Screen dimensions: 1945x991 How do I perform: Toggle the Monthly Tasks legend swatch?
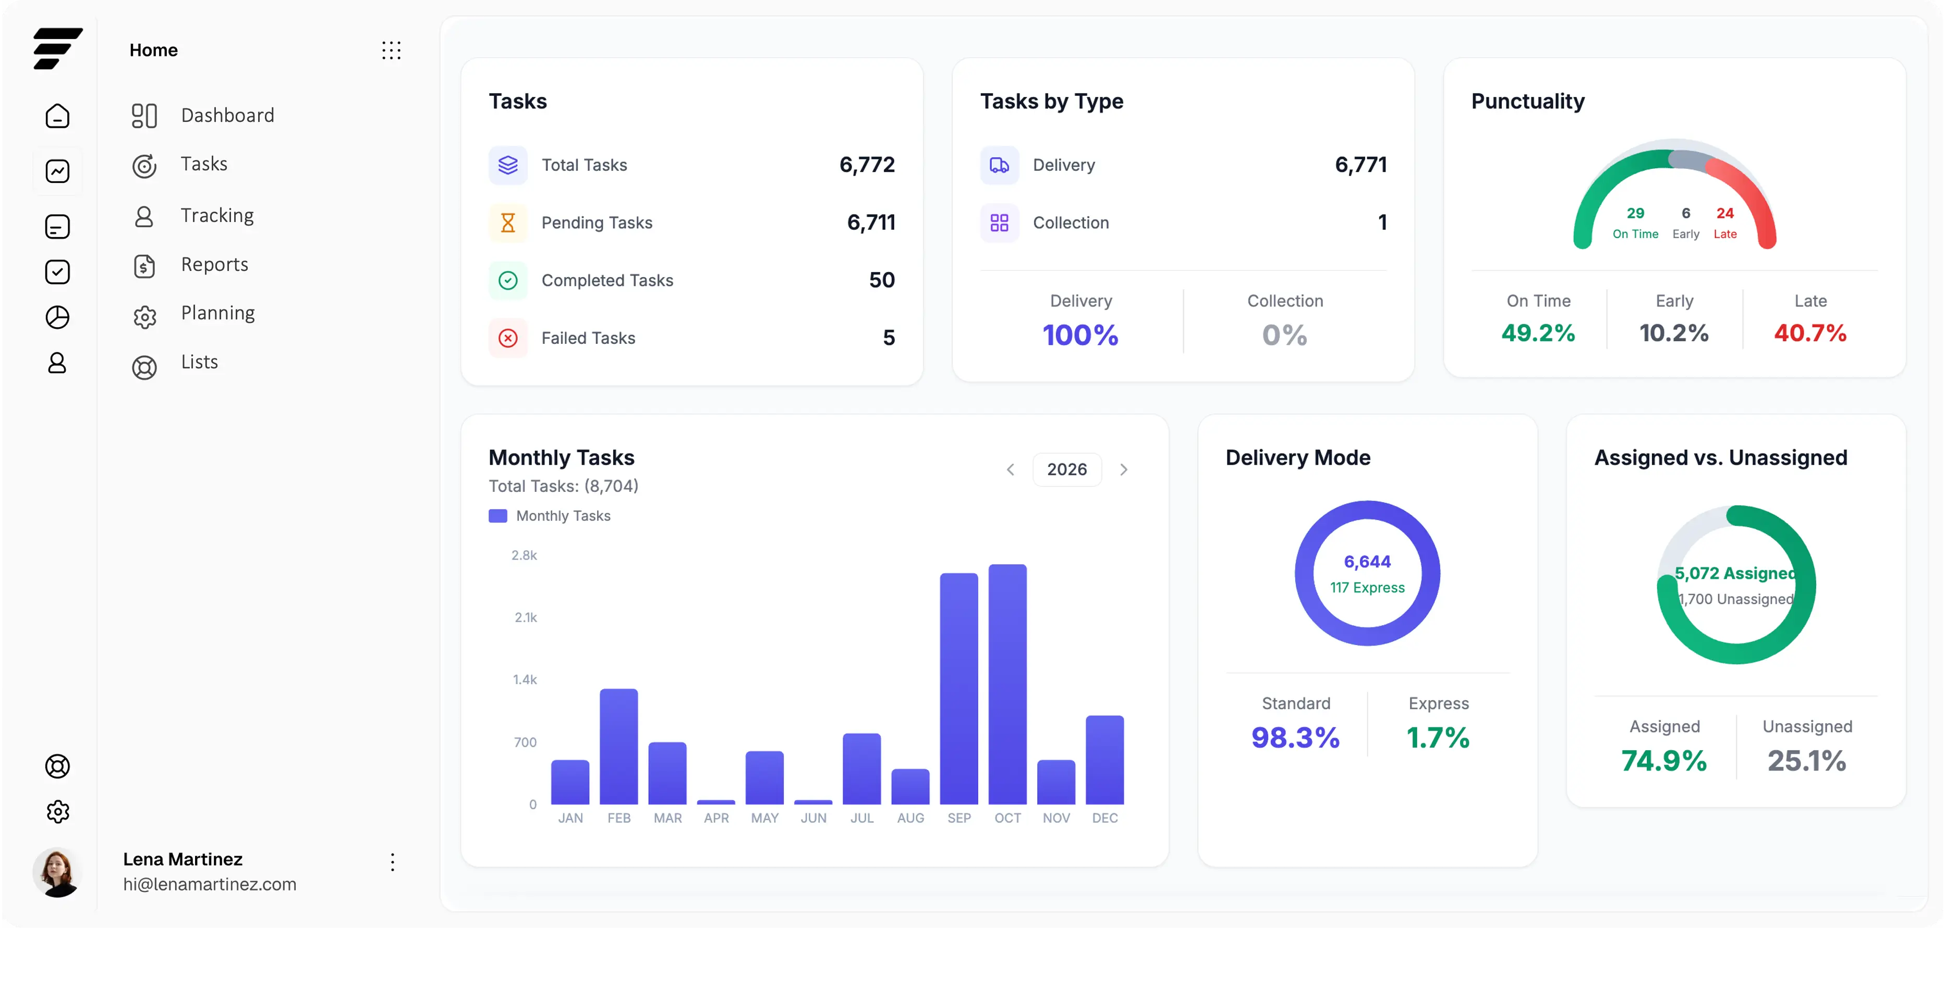[x=497, y=516]
